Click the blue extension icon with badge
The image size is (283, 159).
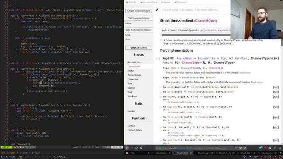[x=260, y=148]
